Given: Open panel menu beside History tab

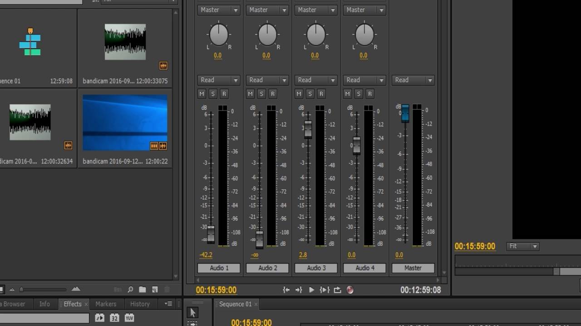Looking at the screenshot, I should pyautogui.click(x=168, y=304).
